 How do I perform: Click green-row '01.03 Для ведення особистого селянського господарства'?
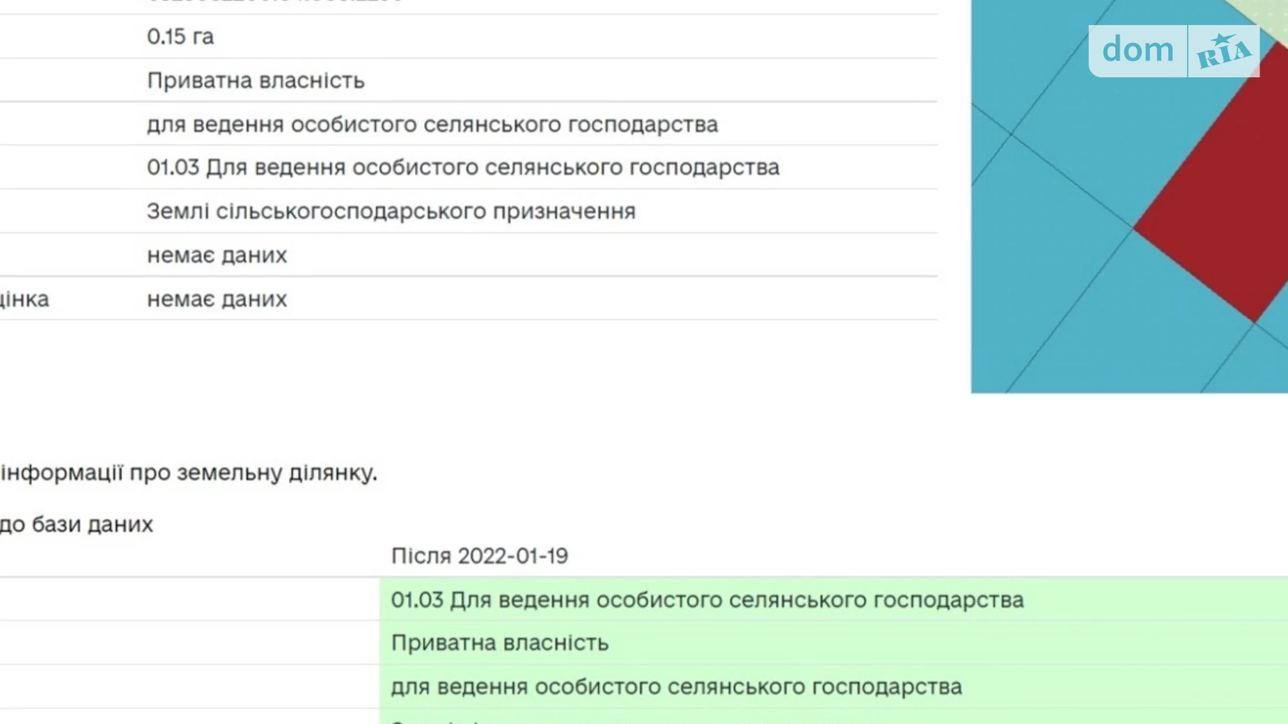pyautogui.click(x=707, y=600)
